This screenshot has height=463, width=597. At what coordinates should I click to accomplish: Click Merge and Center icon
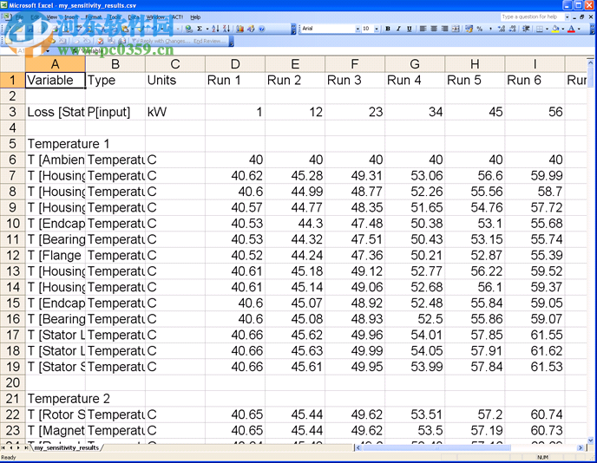pyautogui.click(x=456, y=29)
